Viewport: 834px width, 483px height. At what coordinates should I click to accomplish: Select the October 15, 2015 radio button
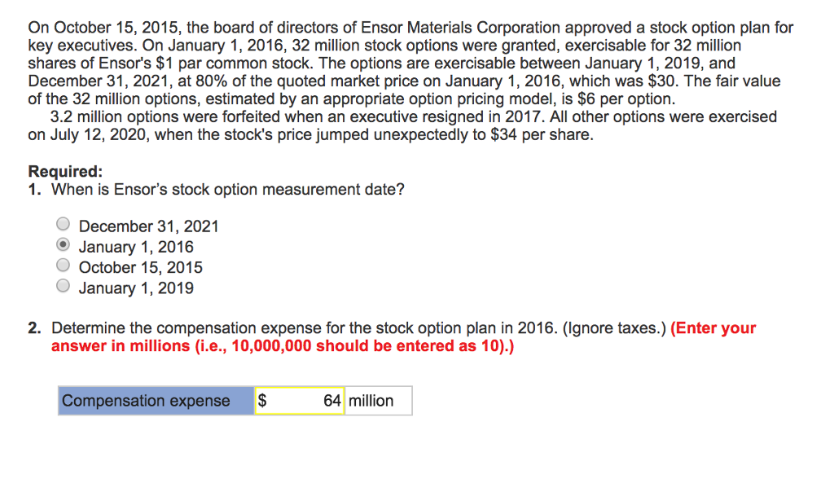(x=63, y=264)
